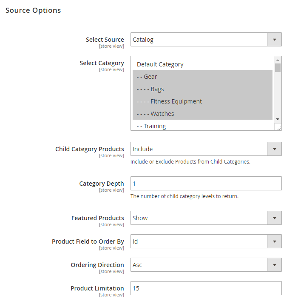Focus the Product Limitation input field

pos(206,288)
